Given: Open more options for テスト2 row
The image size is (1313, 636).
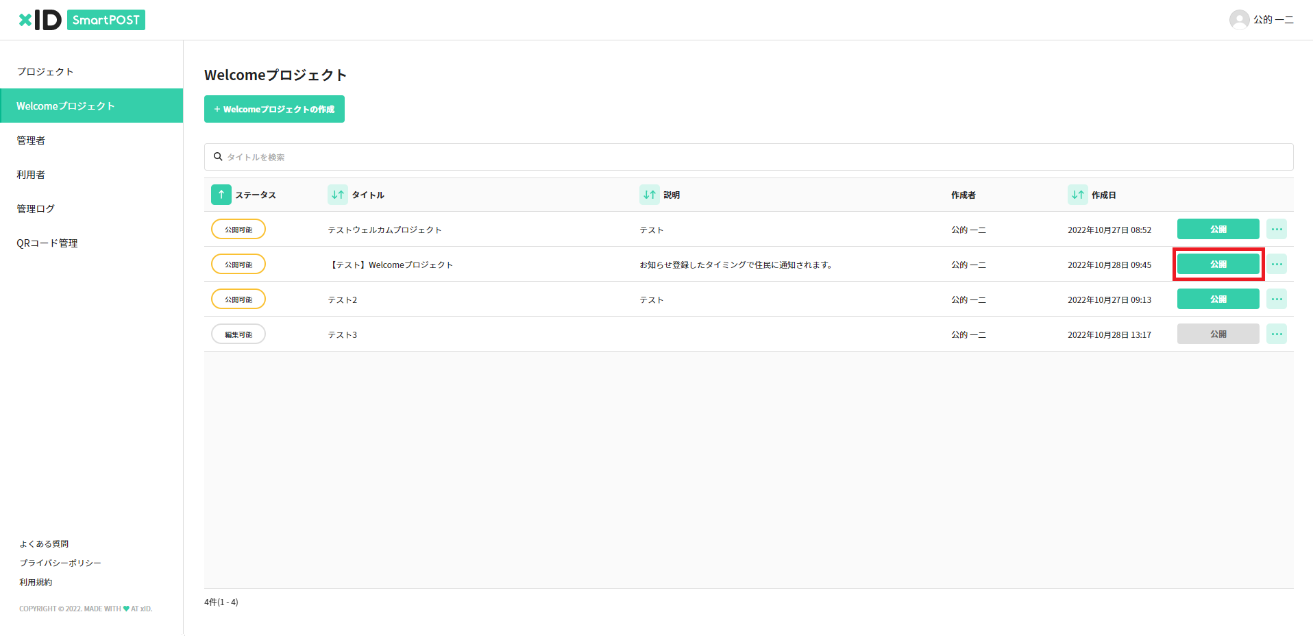Looking at the screenshot, I should (1277, 299).
